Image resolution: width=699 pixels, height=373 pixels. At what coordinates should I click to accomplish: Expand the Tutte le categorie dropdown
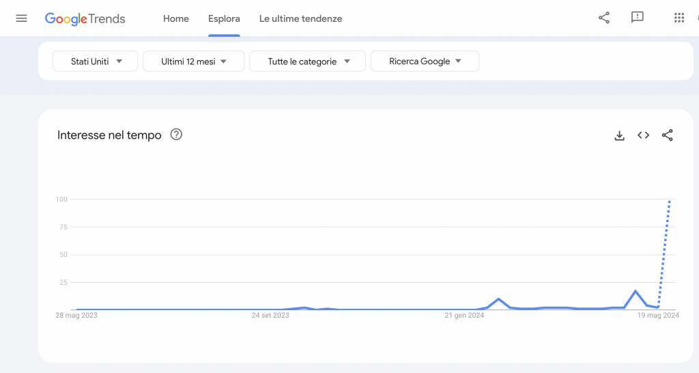click(x=308, y=61)
